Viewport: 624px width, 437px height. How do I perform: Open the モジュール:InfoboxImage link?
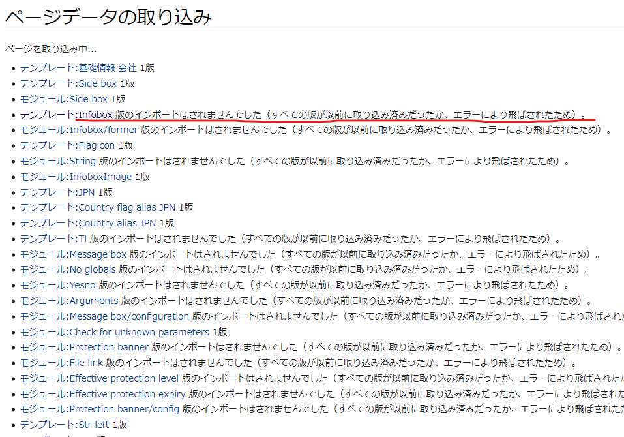click(x=76, y=177)
